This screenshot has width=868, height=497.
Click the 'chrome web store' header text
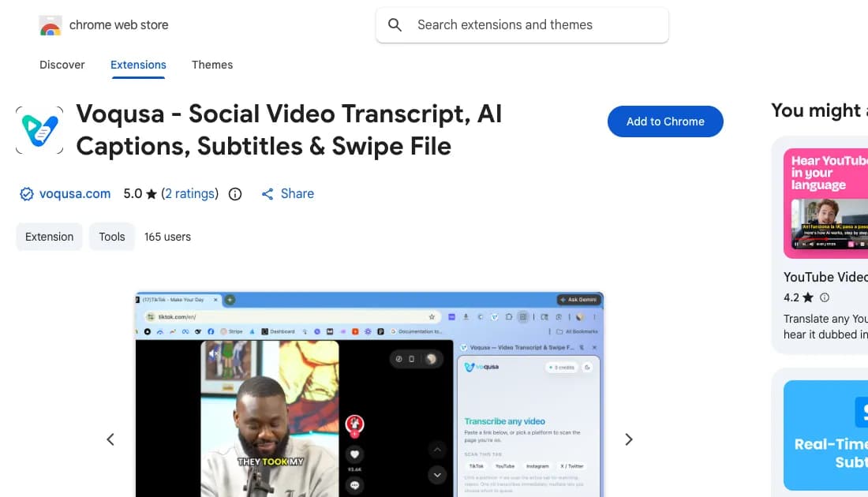tap(118, 25)
